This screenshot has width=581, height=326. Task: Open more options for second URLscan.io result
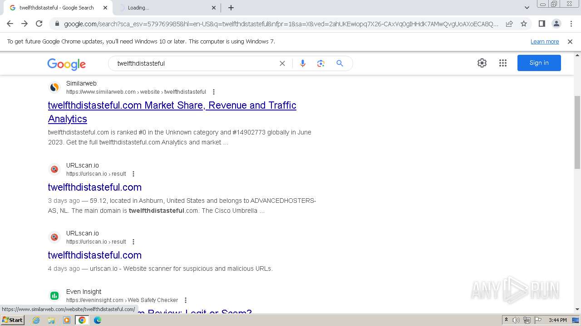133,242
